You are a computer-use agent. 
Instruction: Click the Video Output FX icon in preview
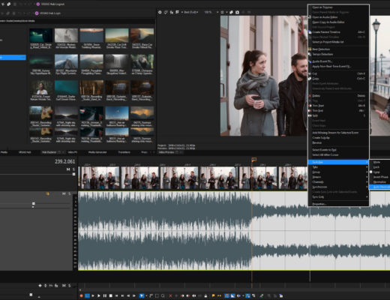(x=172, y=12)
